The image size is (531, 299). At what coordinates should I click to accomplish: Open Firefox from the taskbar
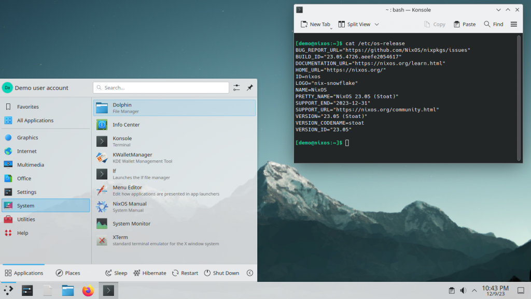(x=88, y=291)
